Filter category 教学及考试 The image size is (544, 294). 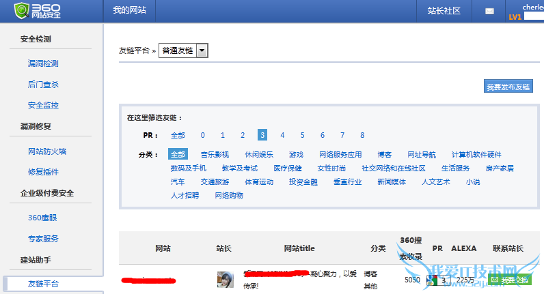coord(240,168)
